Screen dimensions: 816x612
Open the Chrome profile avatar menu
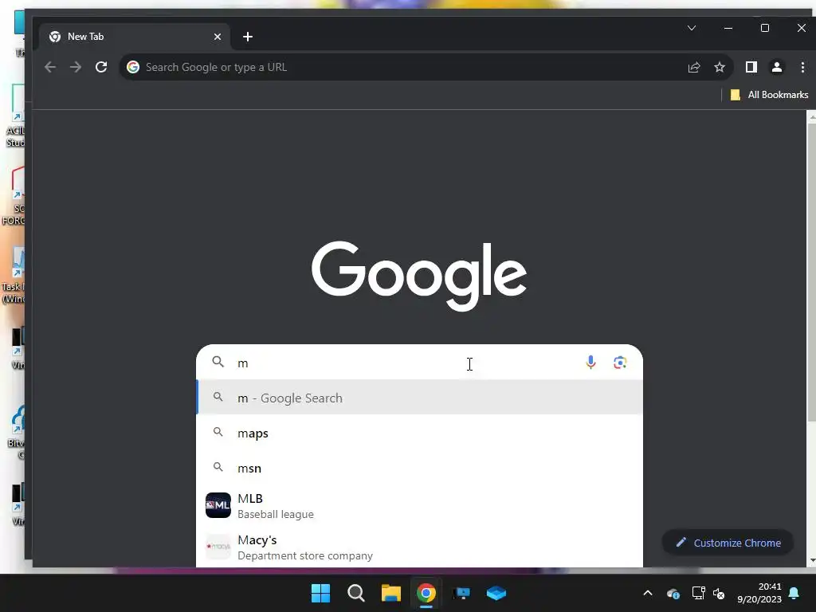[776, 67]
